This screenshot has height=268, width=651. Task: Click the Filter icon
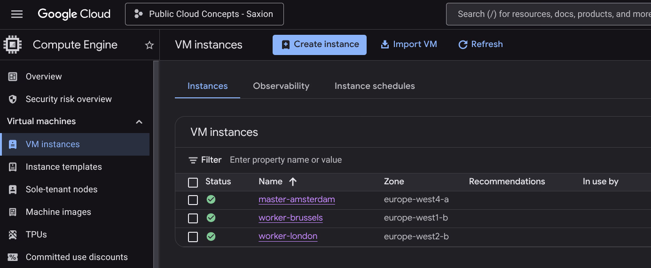tap(193, 160)
